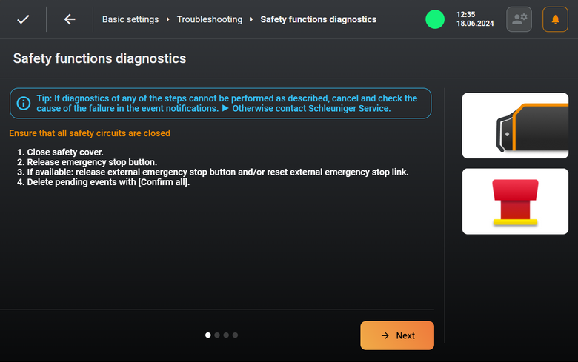Click the chevron after Basic settings
This screenshot has width=578, height=362.
pos(167,19)
